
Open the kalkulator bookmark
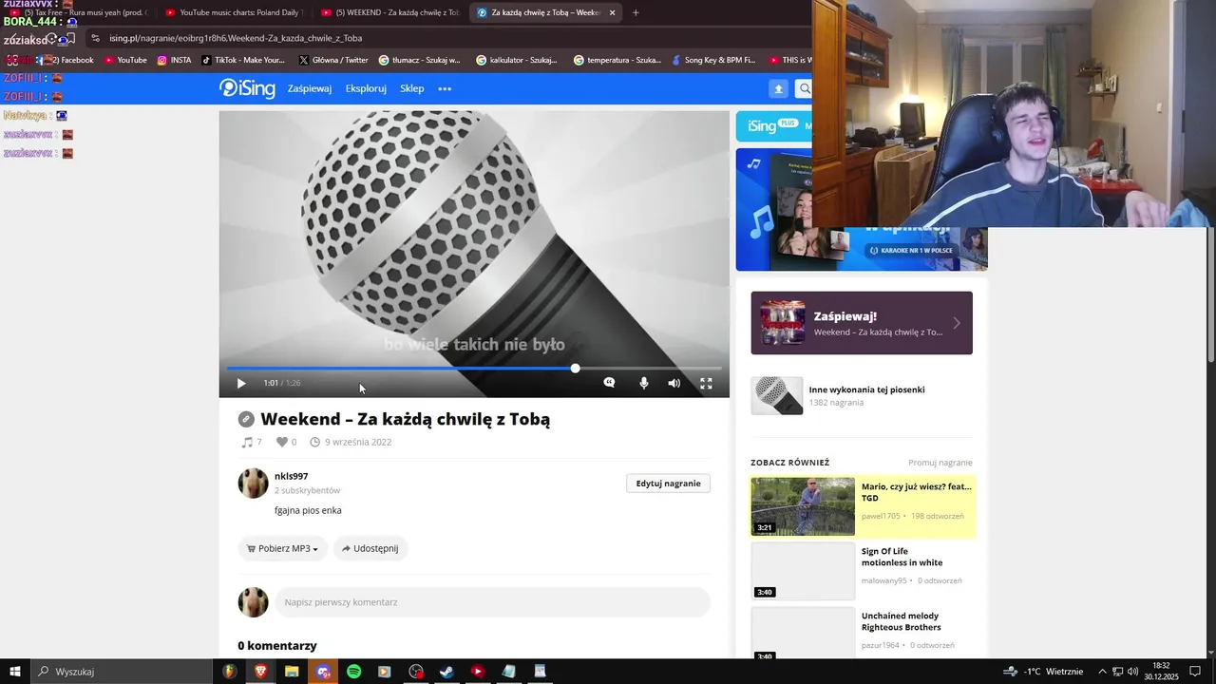[518, 60]
